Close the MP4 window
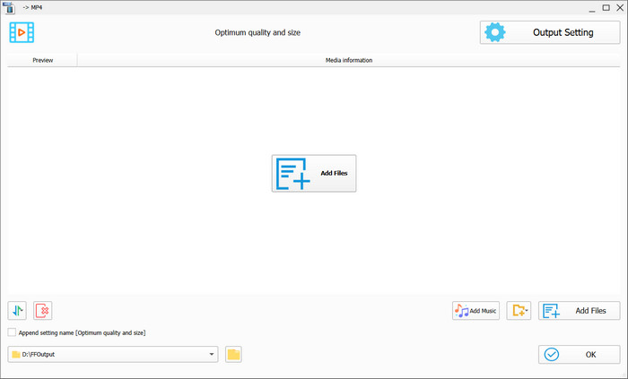The width and height of the screenshot is (628, 379). pyautogui.click(x=620, y=7)
